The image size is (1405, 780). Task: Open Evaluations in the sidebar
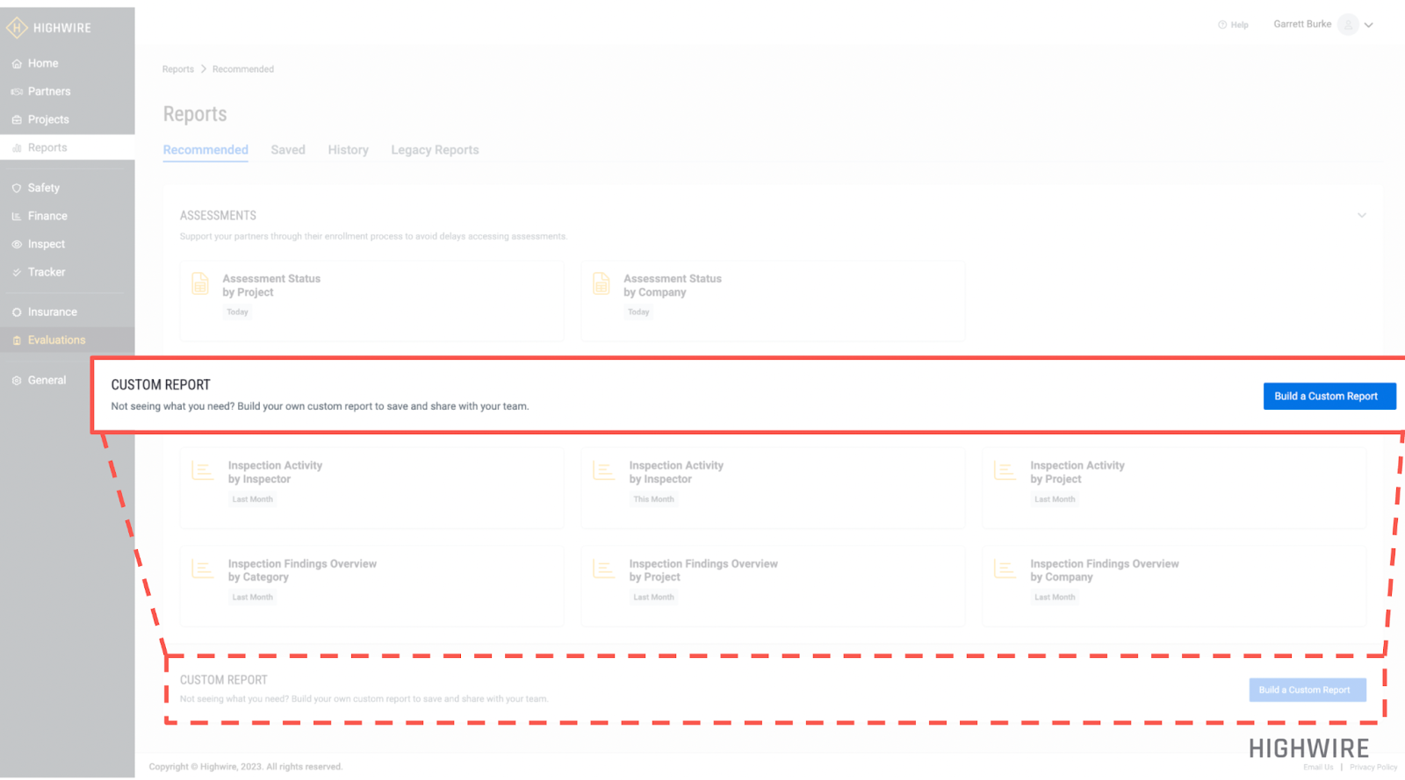[56, 340]
